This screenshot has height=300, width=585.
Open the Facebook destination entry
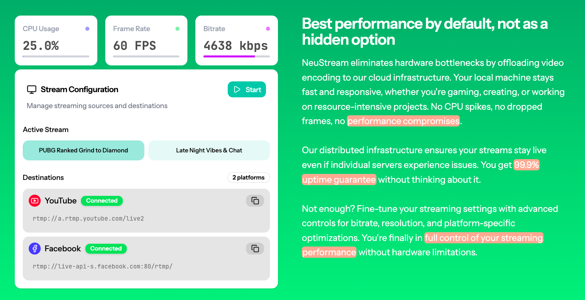(x=146, y=259)
